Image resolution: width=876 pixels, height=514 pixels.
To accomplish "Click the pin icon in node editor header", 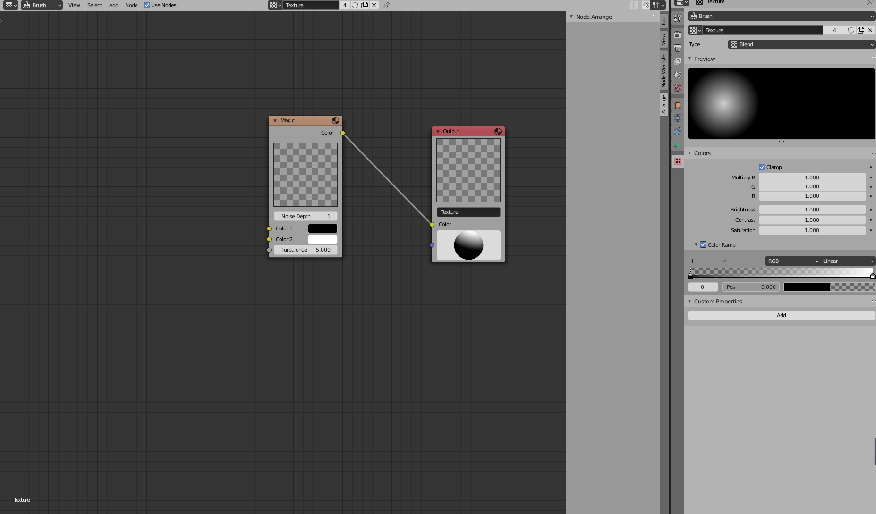I will click(x=386, y=5).
